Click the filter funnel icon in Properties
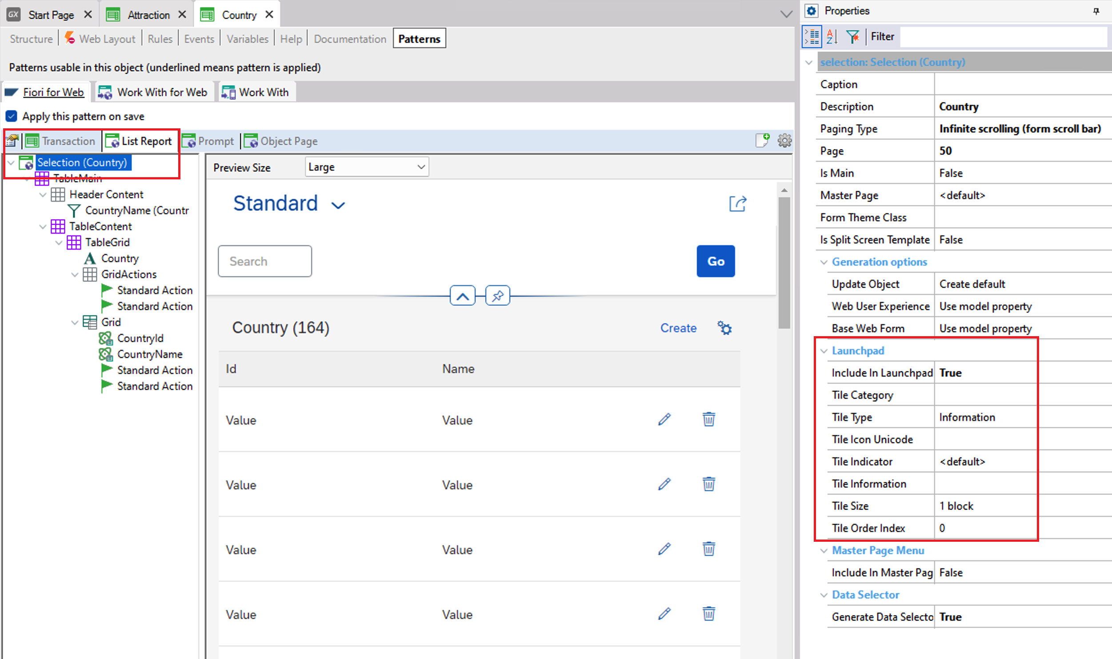The width and height of the screenshot is (1112, 659). (x=853, y=37)
